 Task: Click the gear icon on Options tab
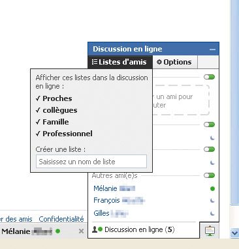click(159, 62)
